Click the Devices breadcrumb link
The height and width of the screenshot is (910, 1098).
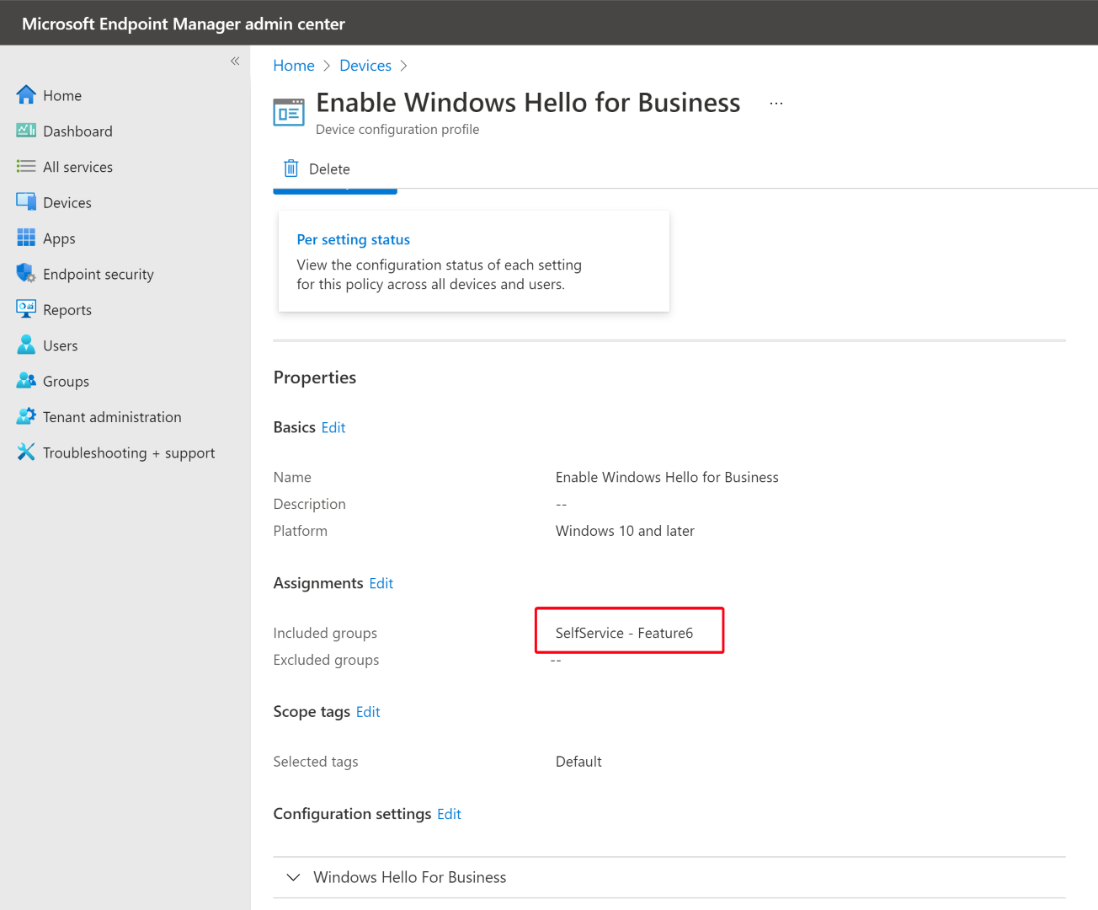365,66
